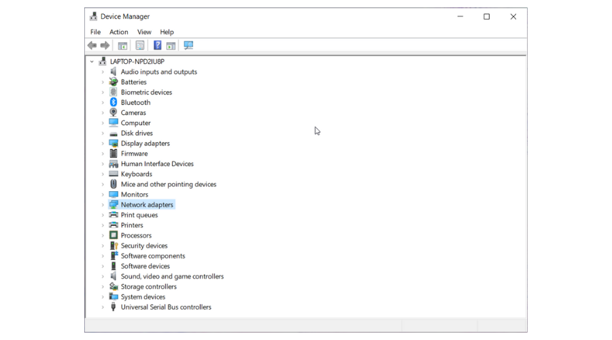Click the Mice and other pointing devices icon
The width and height of the screenshot is (612, 340).
pos(113,184)
